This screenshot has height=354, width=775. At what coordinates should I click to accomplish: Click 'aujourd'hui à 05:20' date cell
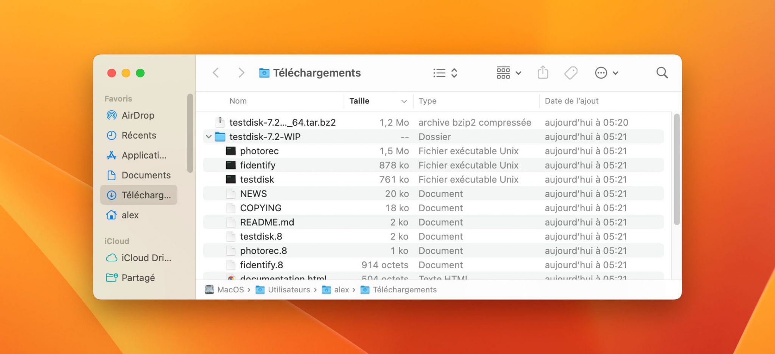[586, 122]
